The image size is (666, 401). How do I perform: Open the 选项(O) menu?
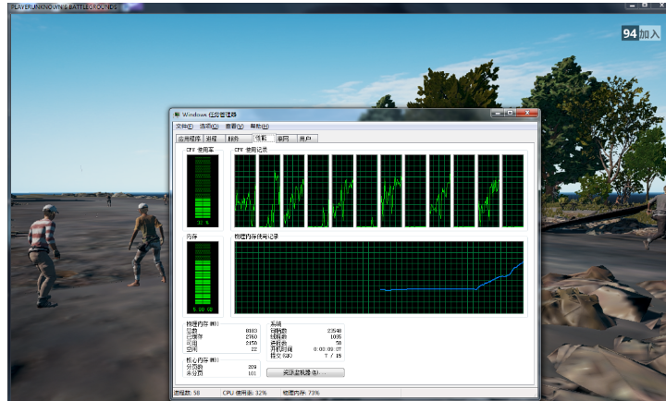pos(209,127)
